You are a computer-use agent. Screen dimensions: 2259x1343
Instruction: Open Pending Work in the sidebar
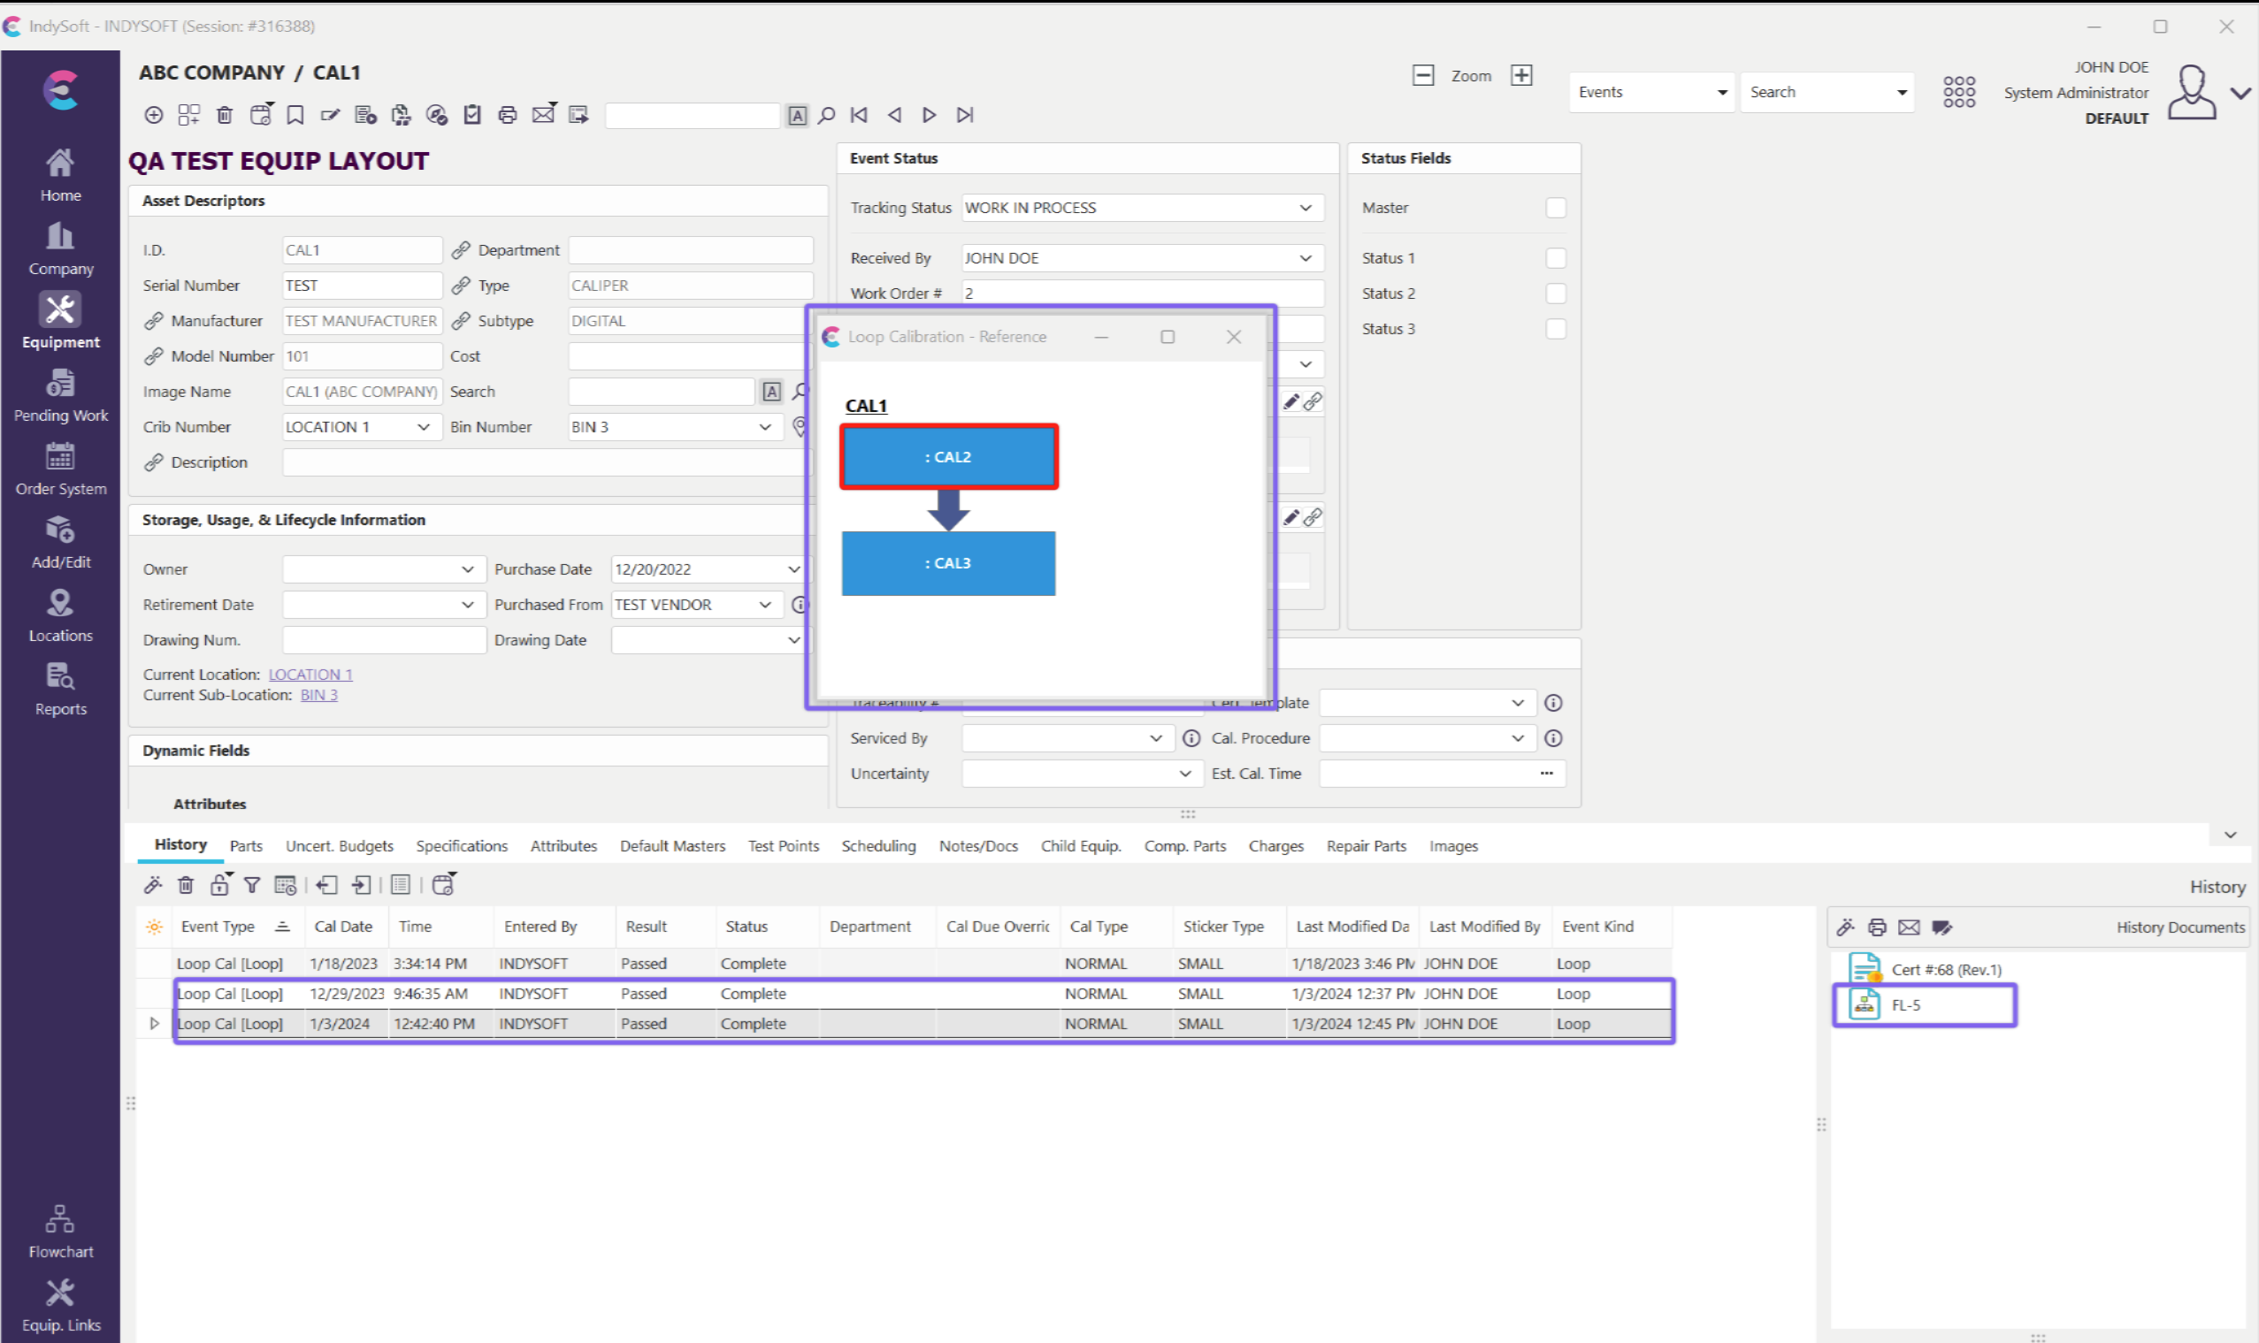(61, 396)
